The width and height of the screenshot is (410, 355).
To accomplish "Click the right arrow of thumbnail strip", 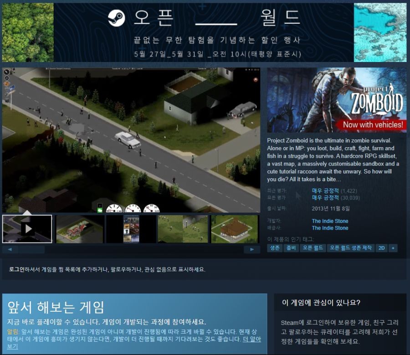I will pyautogui.click(x=252, y=249).
